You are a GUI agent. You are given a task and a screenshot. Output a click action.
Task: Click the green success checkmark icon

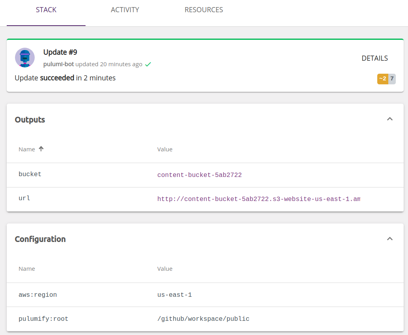[149, 64]
